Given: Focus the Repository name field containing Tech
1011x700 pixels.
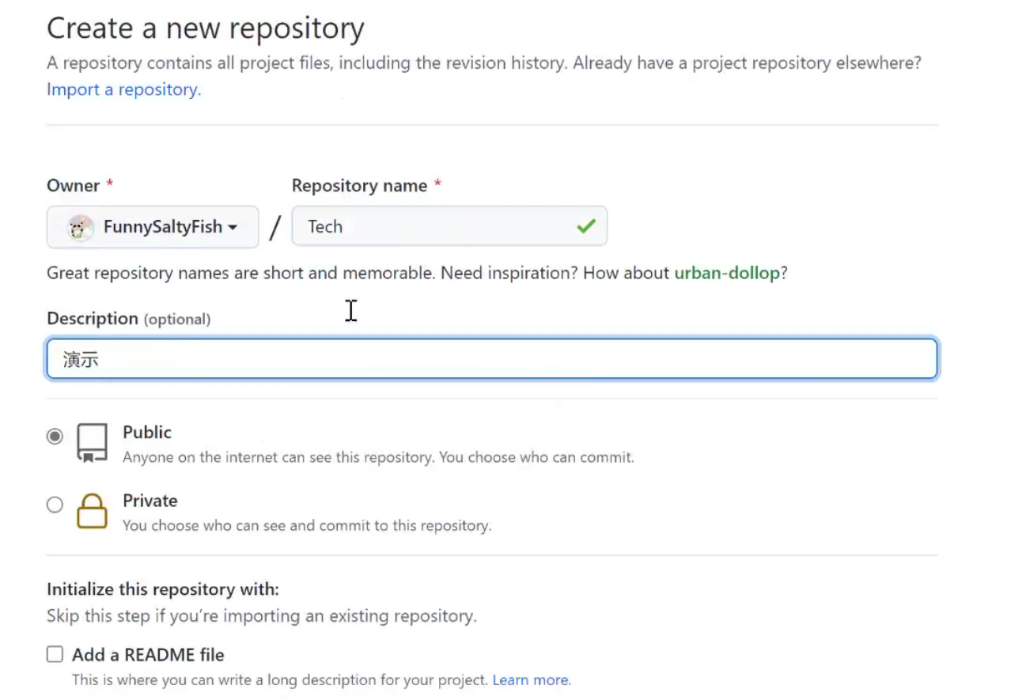Looking at the screenshot, I should click(x=449, y=226).
